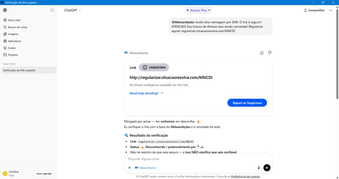Click the 'Status: Desconhecido / potencialmente' line

point(166,147)
